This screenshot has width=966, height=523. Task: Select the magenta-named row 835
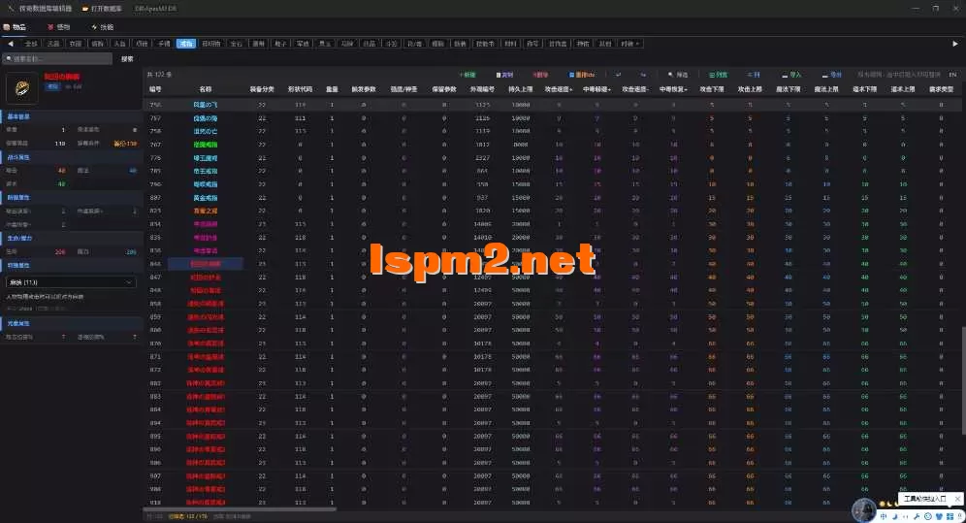[x=553, y=237]
